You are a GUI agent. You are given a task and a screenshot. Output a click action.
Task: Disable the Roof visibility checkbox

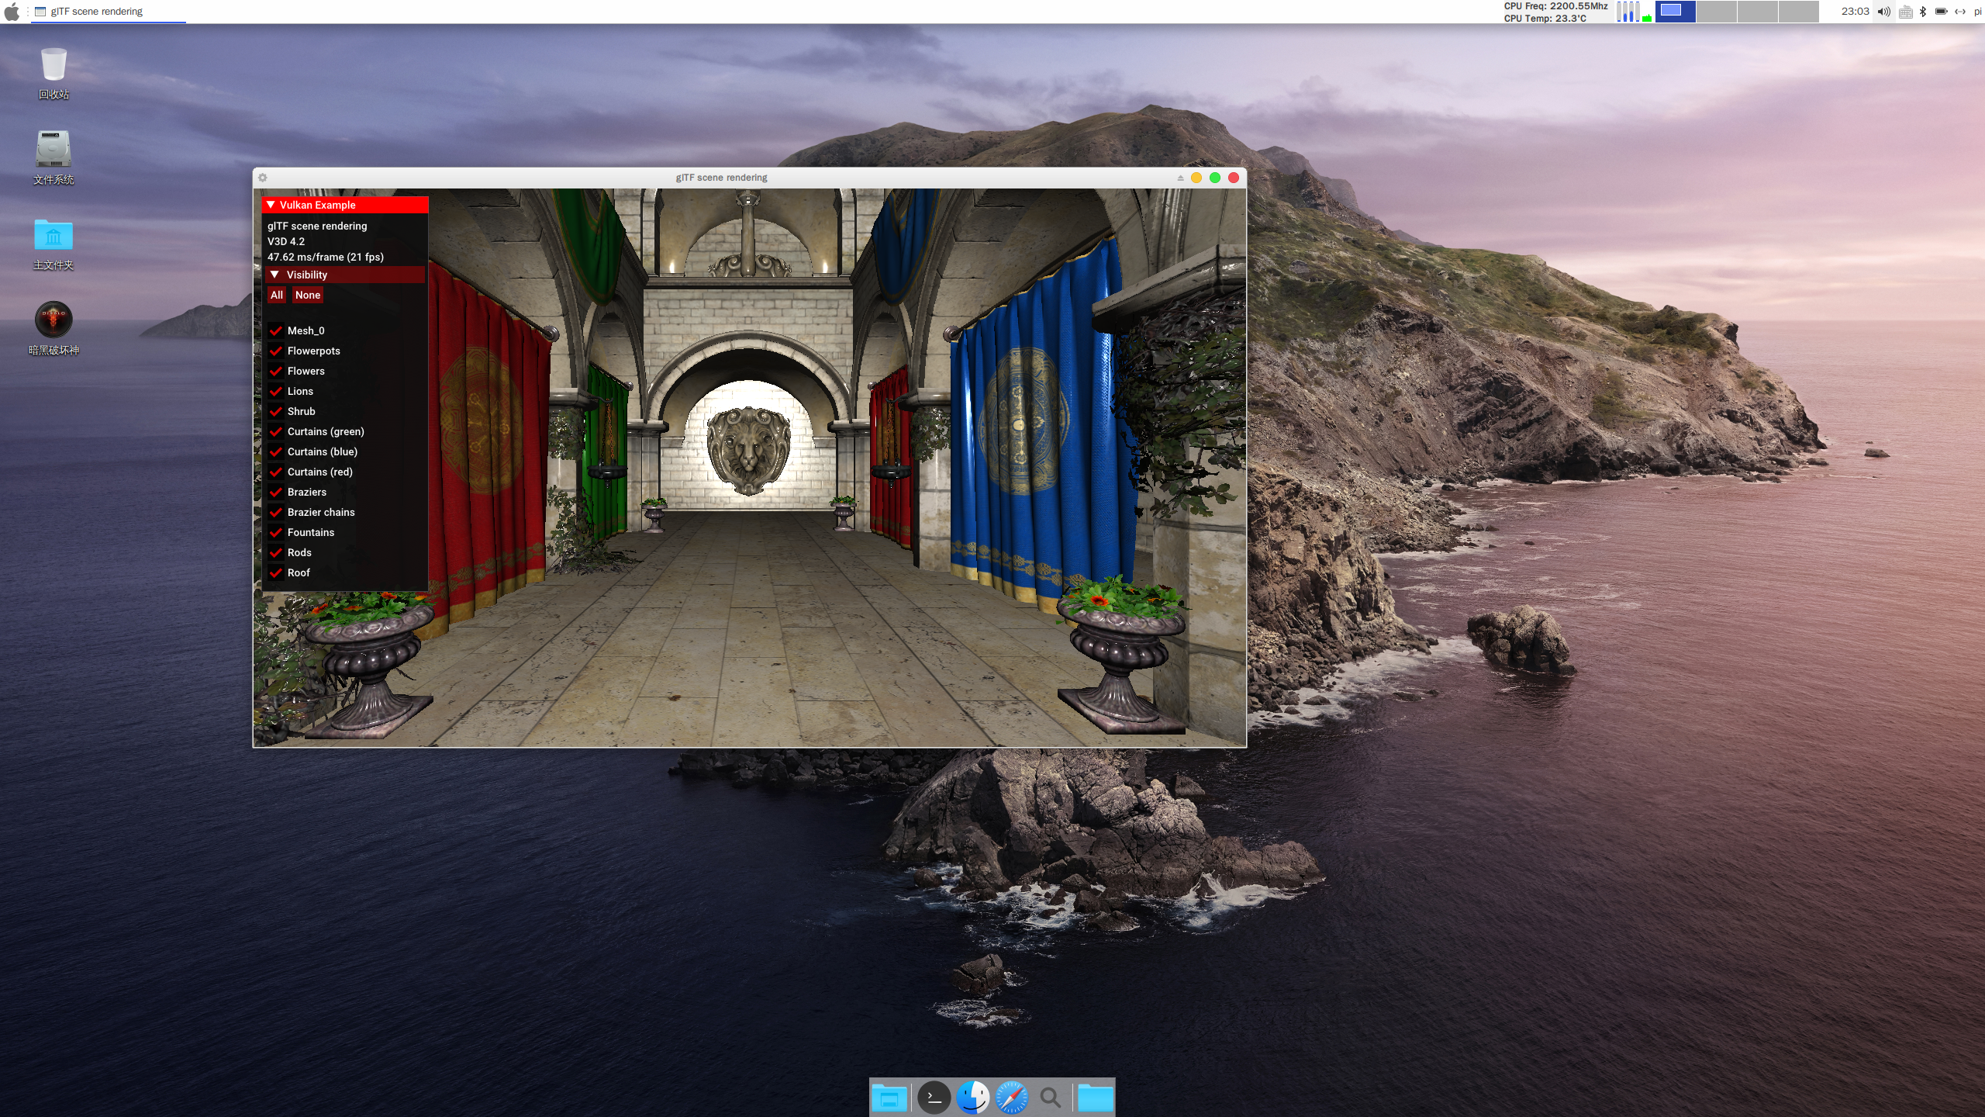(x=276, y=572)
